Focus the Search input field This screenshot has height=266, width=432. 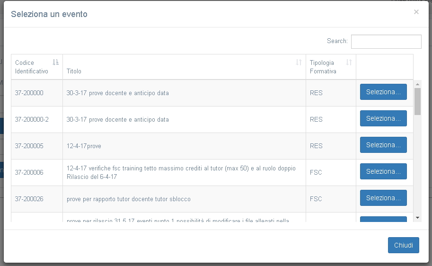[x=386, y=42]
